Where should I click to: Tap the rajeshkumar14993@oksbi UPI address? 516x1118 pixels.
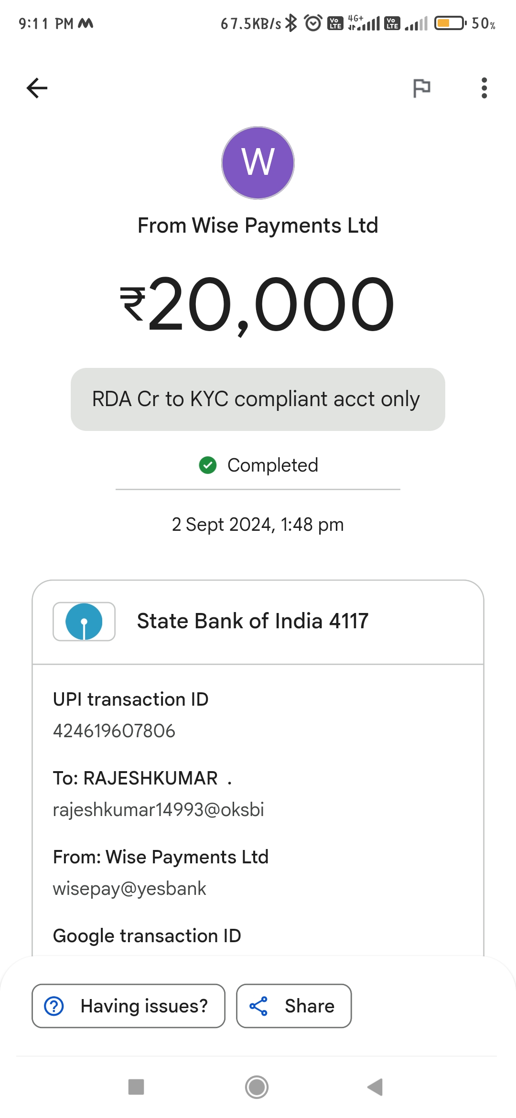pos(158,810)
